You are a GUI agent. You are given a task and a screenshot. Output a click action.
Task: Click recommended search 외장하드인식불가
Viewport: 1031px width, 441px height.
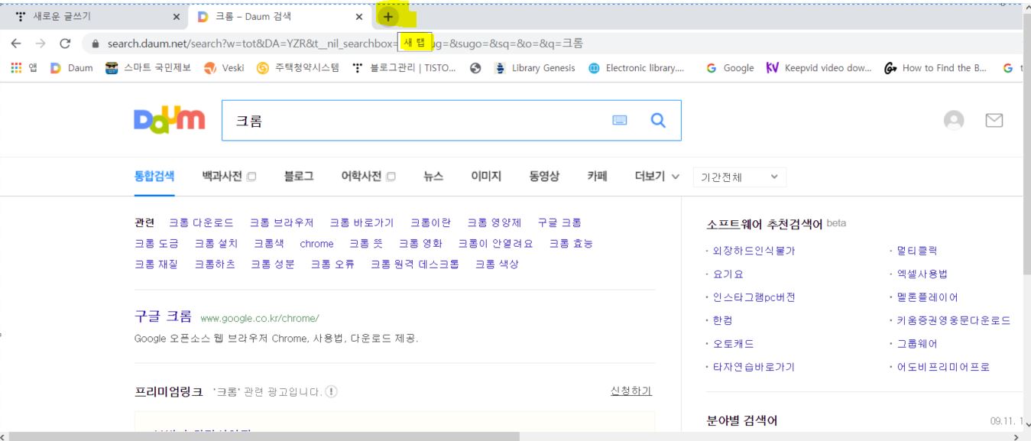pyautogui.click(x=754, y=251)
